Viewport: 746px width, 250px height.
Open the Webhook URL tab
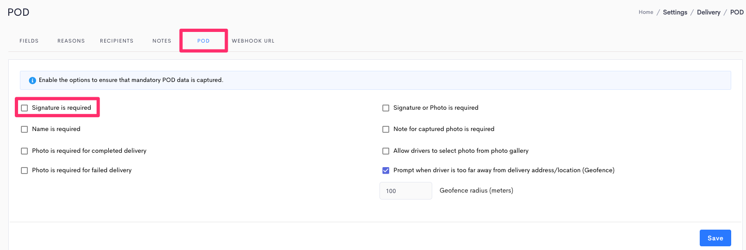(253, 41)
